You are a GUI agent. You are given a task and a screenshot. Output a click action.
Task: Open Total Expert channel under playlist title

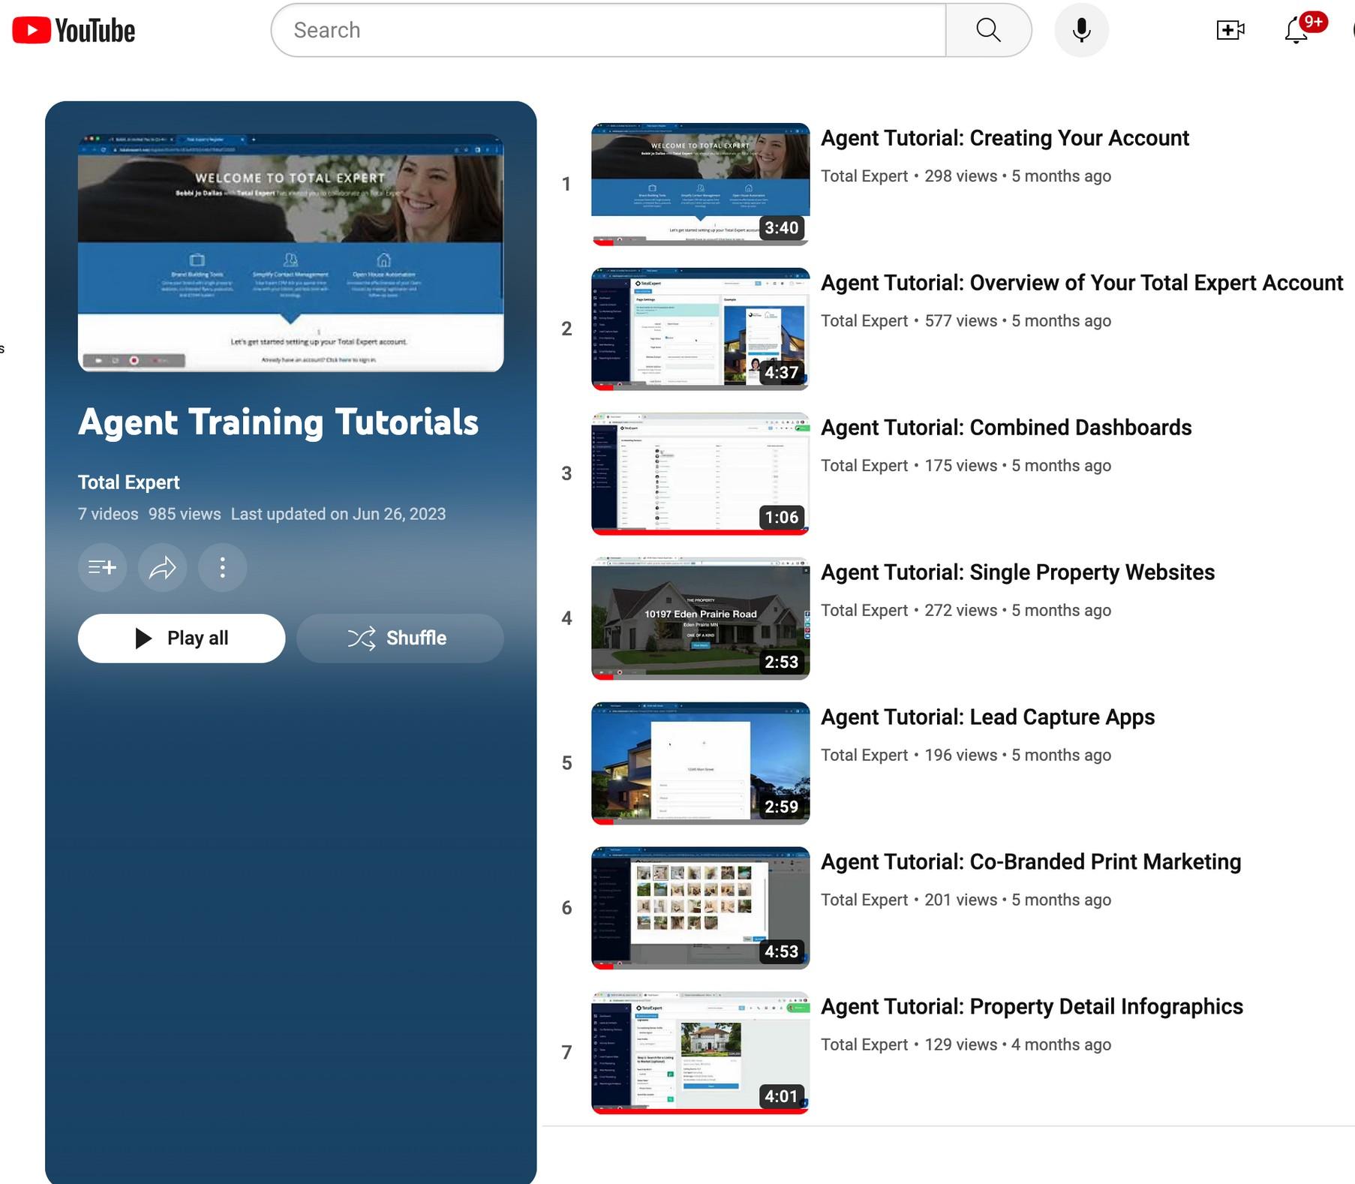[x=129, y=482]
